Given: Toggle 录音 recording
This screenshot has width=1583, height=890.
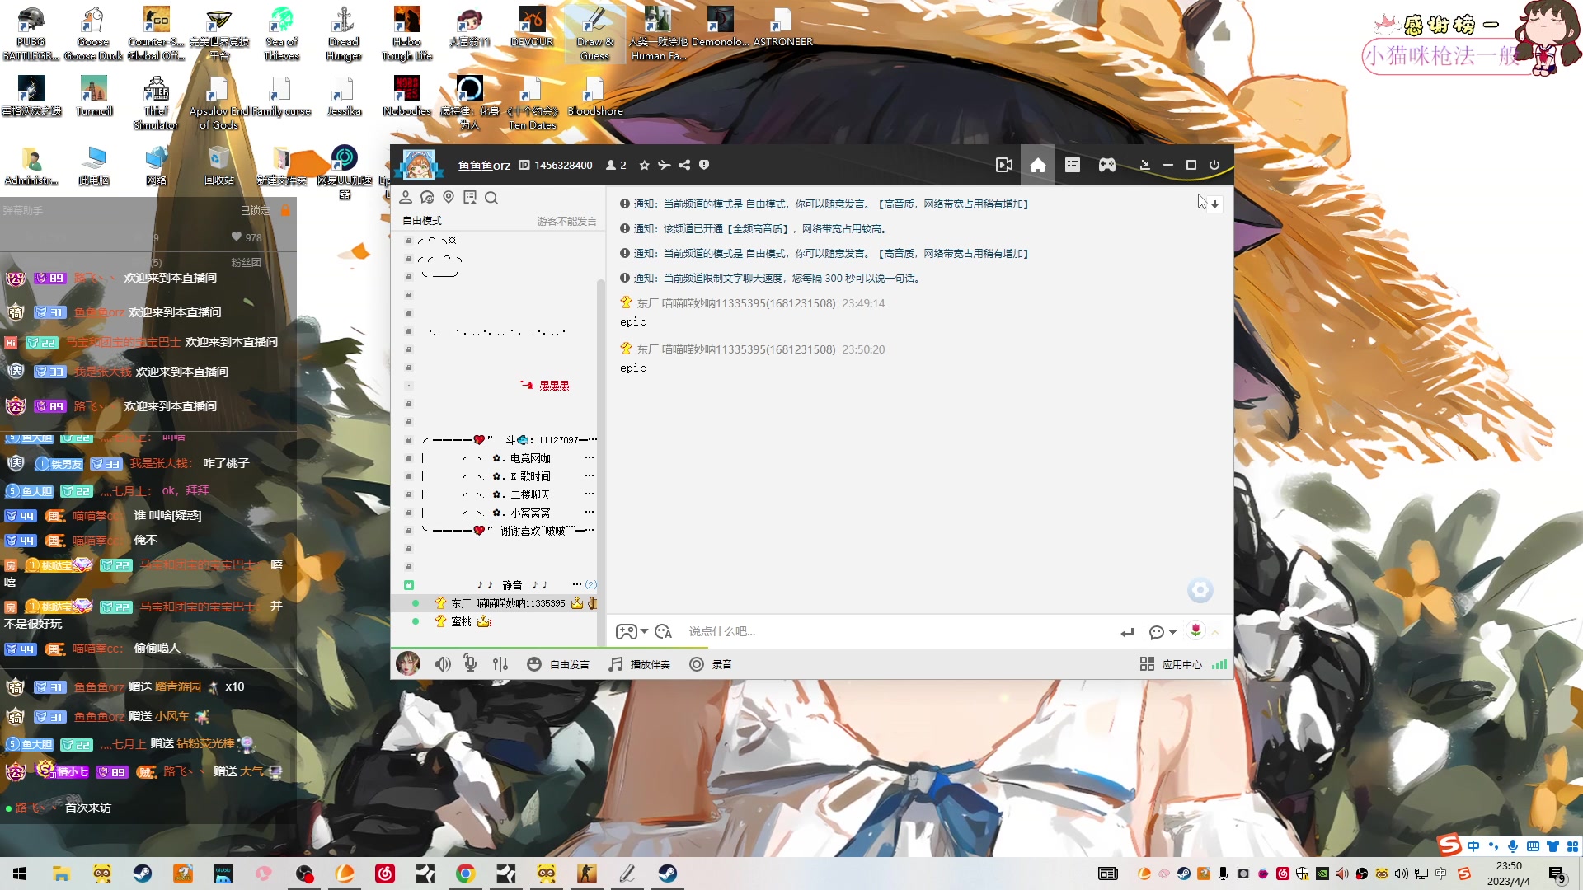Looking at the screenshot, I should (711, 664).
